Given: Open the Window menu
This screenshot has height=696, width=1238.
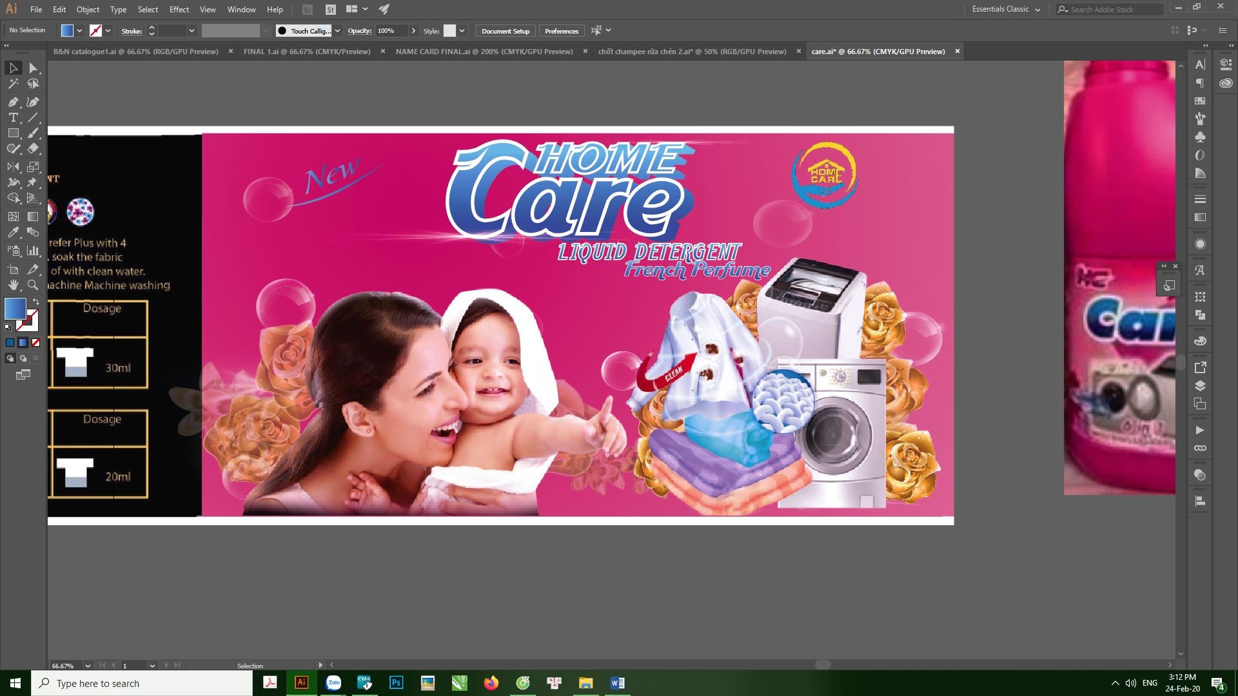Looking at the screenshot, I should 241,10.
